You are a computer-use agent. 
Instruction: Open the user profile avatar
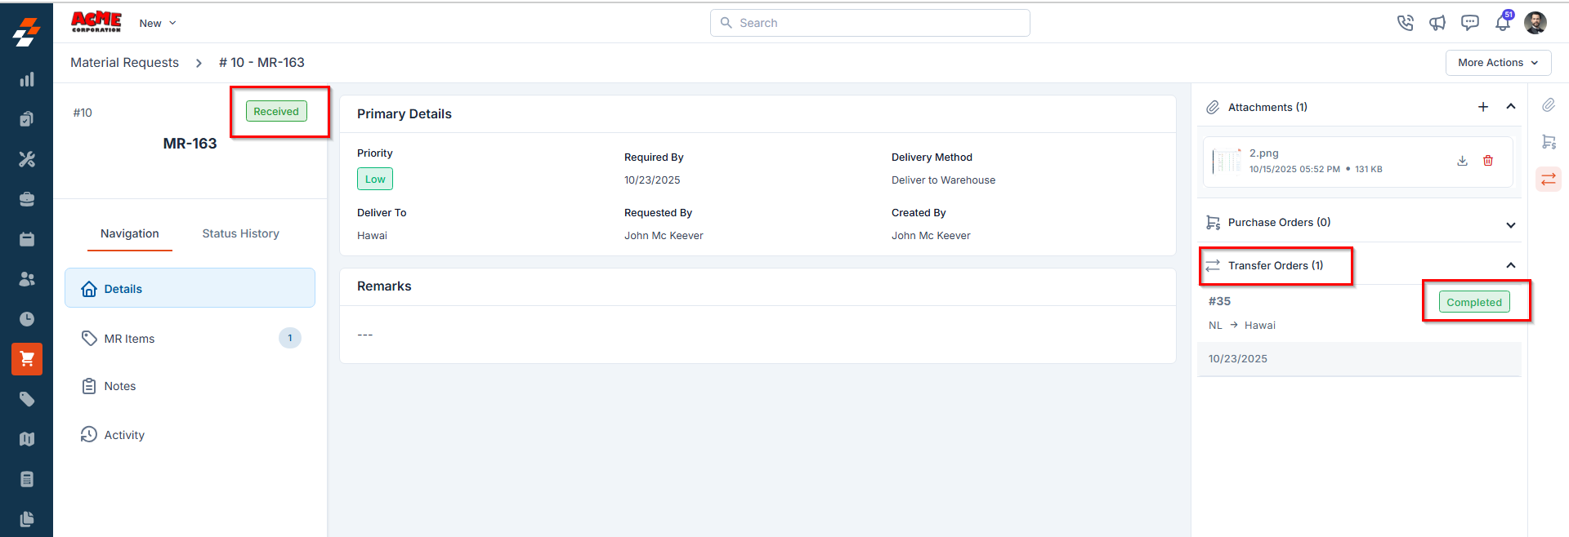pos(1535,23)
